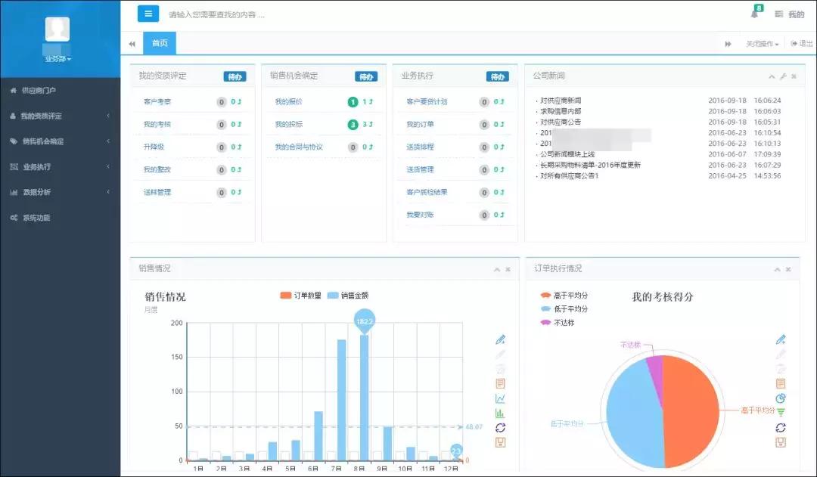Open the data view icon in the sales chart toolbox
Screen dimensions: 817x477
500,384
